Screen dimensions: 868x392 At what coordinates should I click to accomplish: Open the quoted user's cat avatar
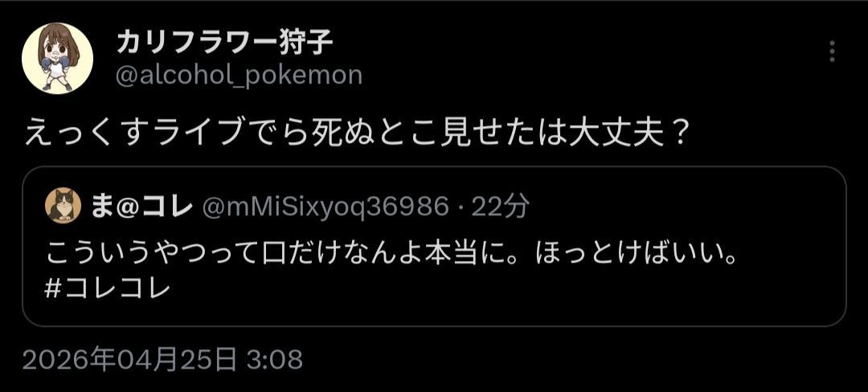point(63,205)
